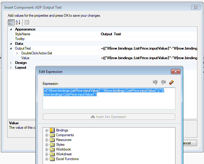This screenshot has width=204, height=164.
Task: Undo the last expression edit
Action: (155, 82)
